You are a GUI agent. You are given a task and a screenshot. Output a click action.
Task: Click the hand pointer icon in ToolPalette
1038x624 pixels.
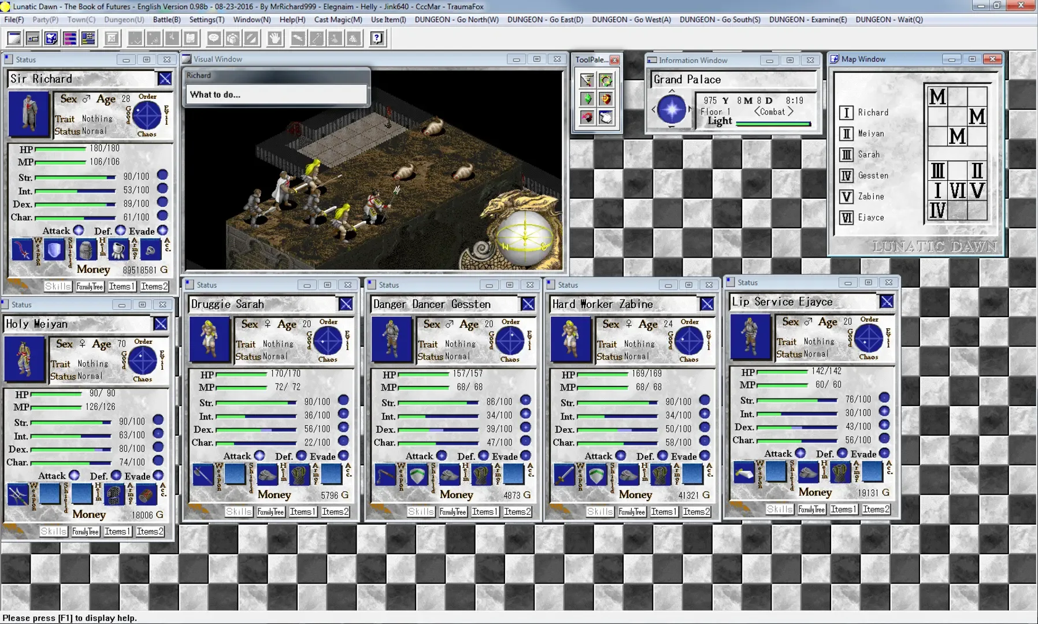[x=607, y=117]
